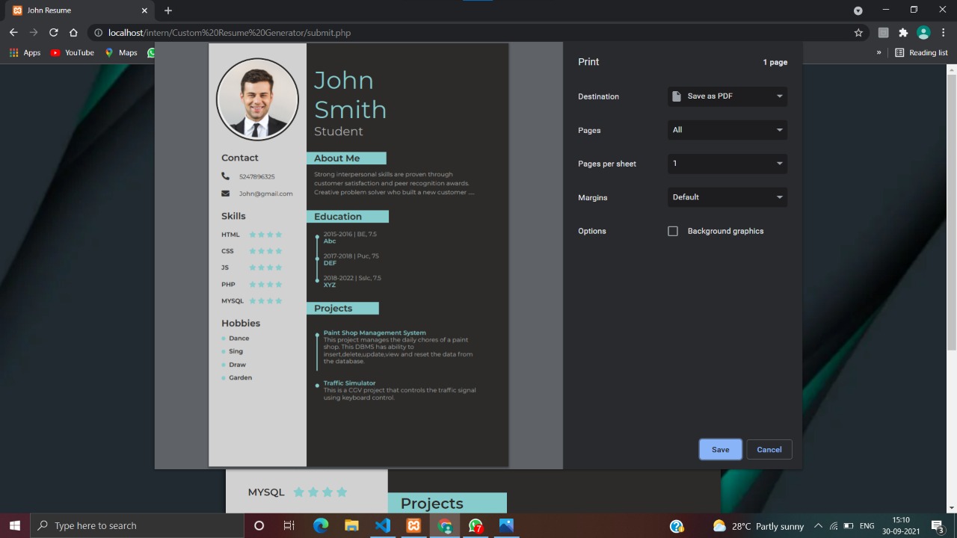Open a new browser tab
957x538 pixels.
click(x=168, y=10)
